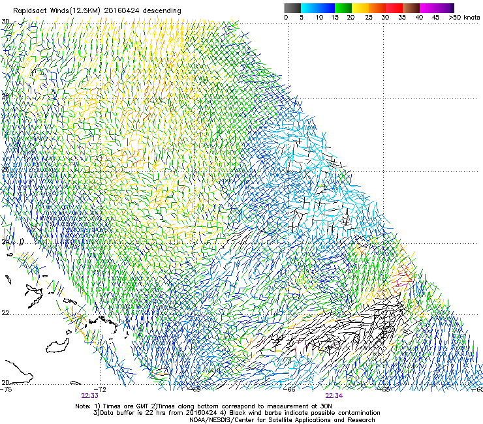The image size is (483, 424).
Task: Click the purple '22:34' time stamp
Action: (x=334, y=396)
